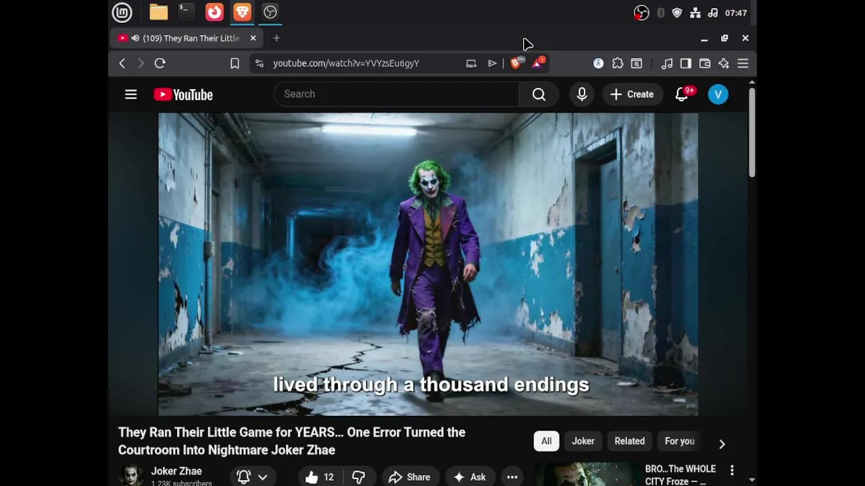This screenshot has height=486, width=865.
Task: Open the Brave Wallet icon
Action: tap(705, 63)
